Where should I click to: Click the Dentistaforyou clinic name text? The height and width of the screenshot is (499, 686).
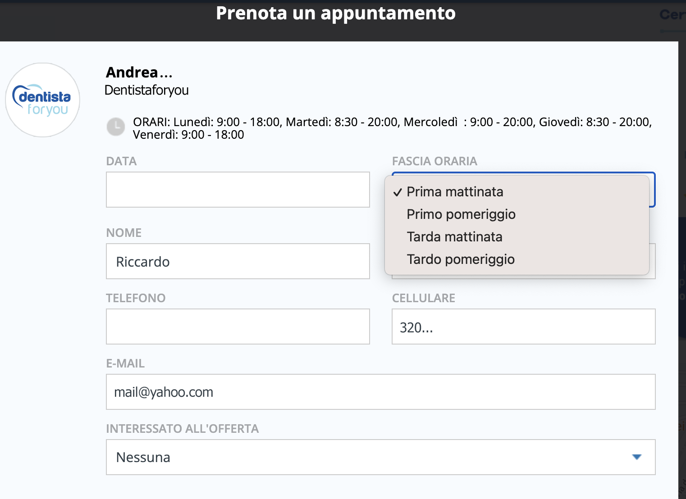click(146, 90)
